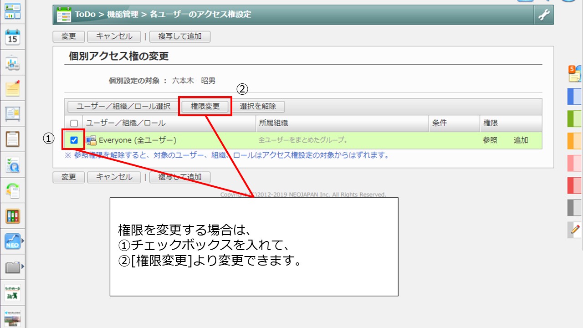Viewport: 583px width, 328px height.
Task: Select the green color tab on right edge
Action: [575, 118]
